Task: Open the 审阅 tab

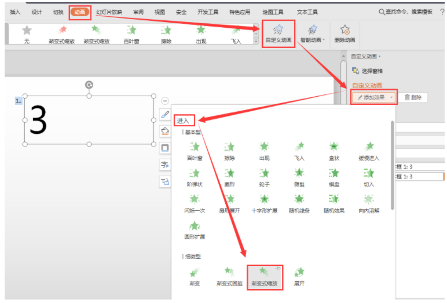Action: click(x=138, y=12)
